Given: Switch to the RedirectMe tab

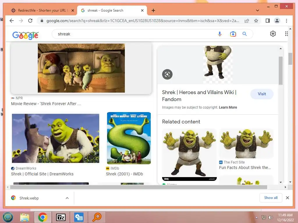Looking at the screenshot, I should 42,10.
